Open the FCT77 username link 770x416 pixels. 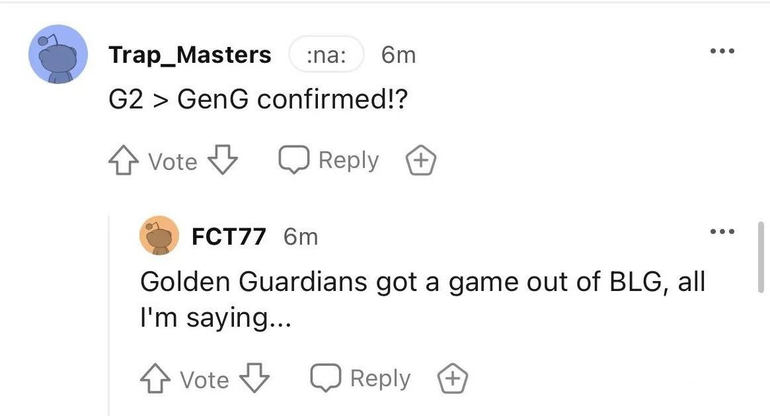tap(229, 236)
